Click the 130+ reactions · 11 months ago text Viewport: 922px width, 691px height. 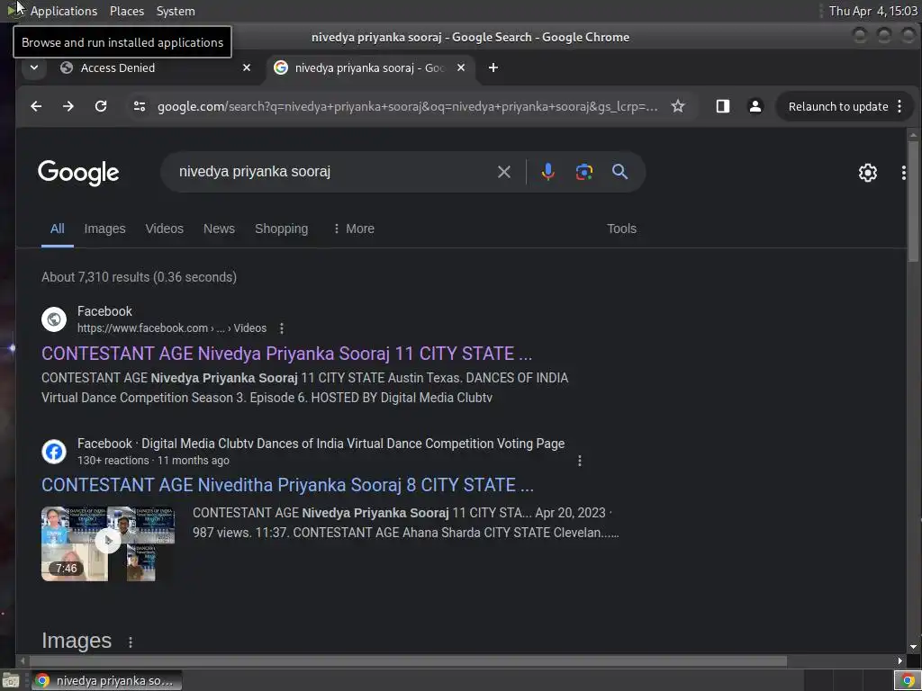pyautogui.click(x=153, y=461)
